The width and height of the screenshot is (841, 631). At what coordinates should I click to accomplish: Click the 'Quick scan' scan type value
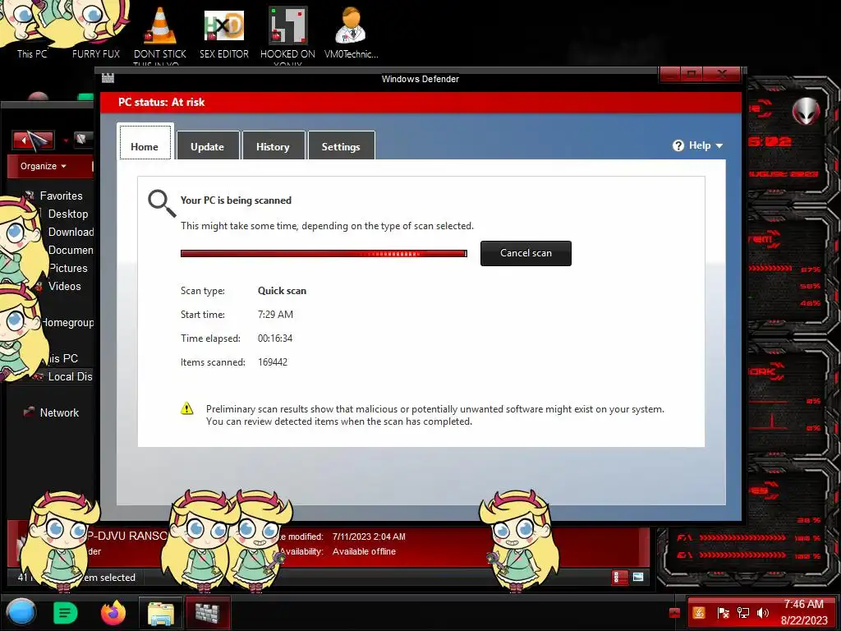click(x=283, y=291)
